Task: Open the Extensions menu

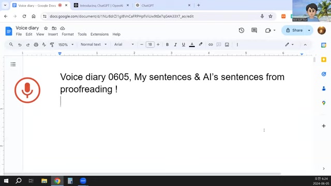Action: click(99, 34)
